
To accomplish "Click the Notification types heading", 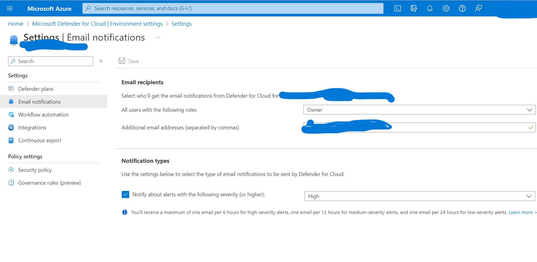I will (x=145, y=161).
